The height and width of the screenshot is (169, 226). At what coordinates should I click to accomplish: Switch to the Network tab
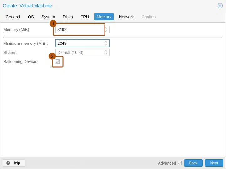126,17
